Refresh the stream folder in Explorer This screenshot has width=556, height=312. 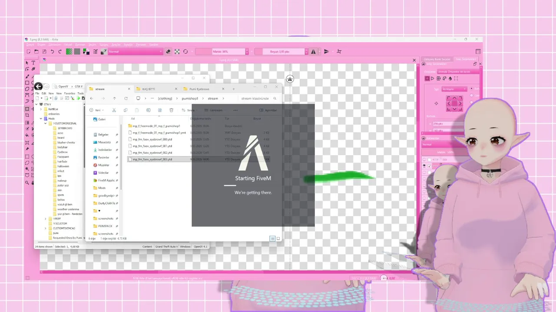pos(126,98)
